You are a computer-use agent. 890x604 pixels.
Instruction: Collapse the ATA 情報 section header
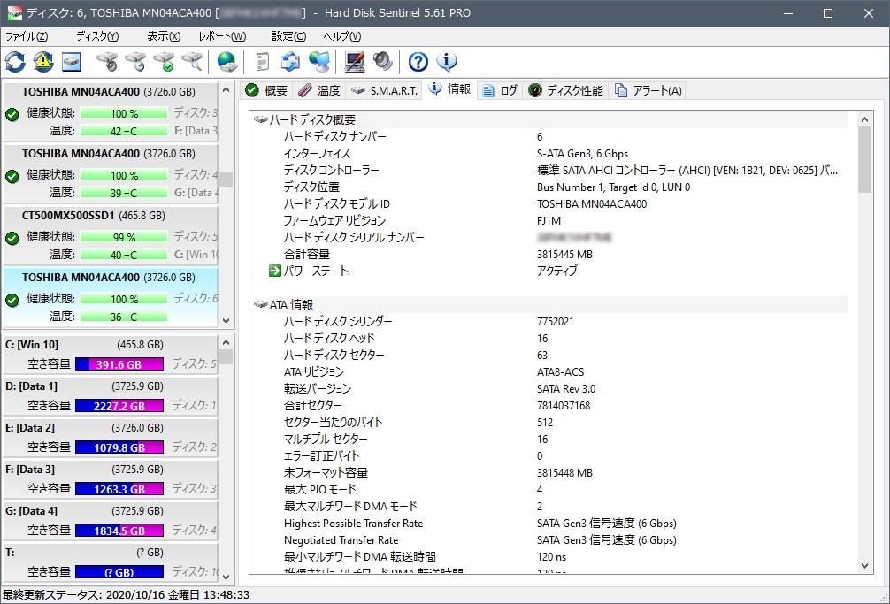(550, 304)
